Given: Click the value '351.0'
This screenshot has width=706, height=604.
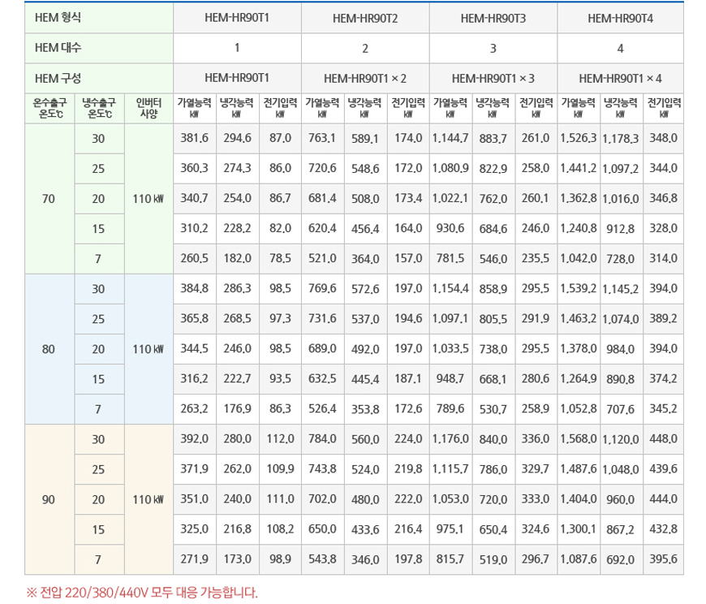Looking at the screenshot, I should coord(195,499).
